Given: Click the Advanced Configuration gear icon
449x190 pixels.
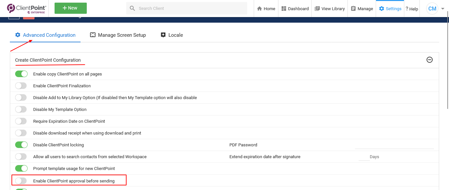Looking at the screenshot, I should point(18,35).
